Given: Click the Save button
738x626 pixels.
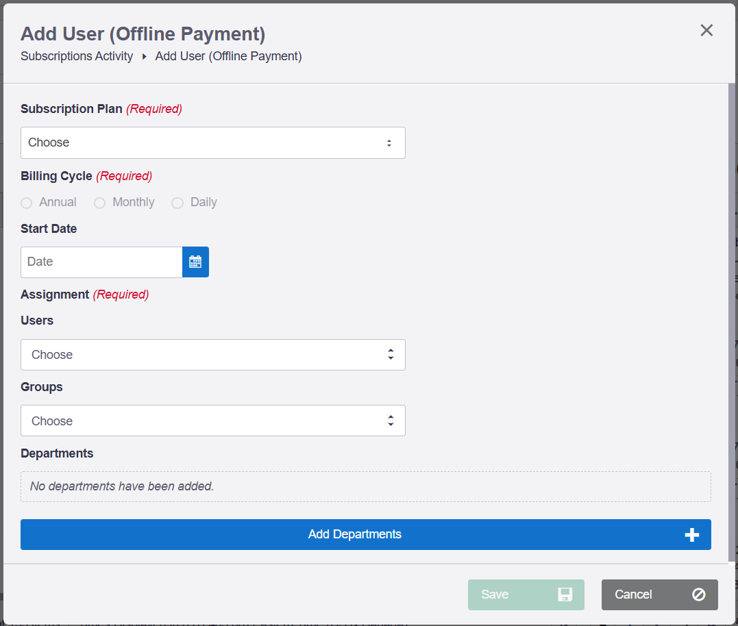Looking at the screenshot, I should point(526,594).
